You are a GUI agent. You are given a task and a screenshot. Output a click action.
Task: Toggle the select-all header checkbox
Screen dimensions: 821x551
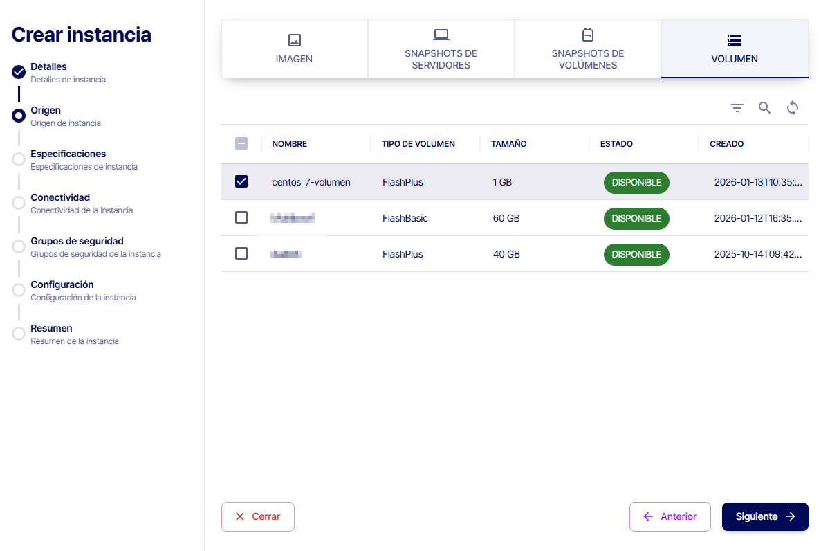241,144
